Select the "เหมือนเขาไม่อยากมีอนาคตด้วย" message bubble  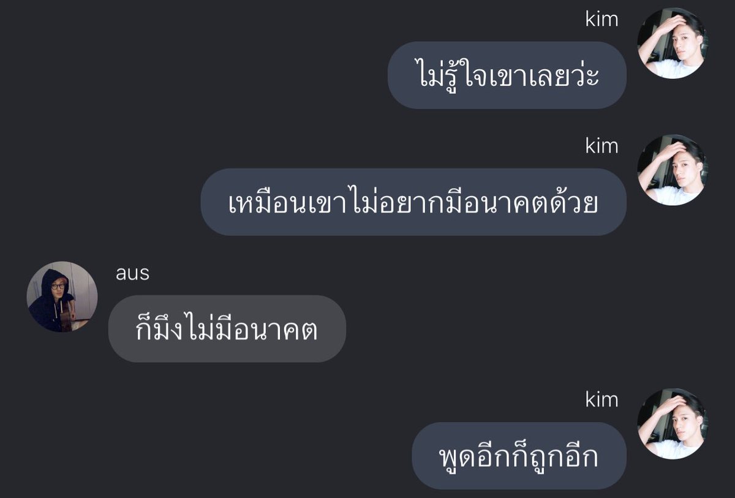tap(413, 202)
